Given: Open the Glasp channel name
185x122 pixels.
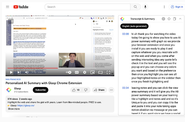Looking at the screenshot, I should (18, 88).
